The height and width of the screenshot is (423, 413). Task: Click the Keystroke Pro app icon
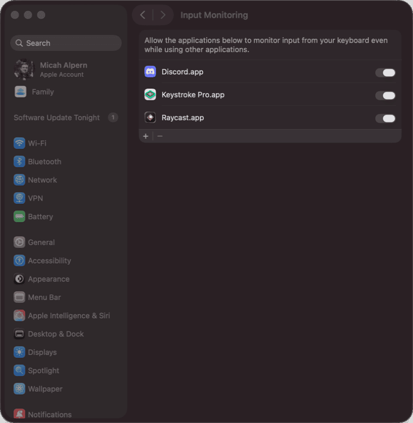[x=150, y=94]
